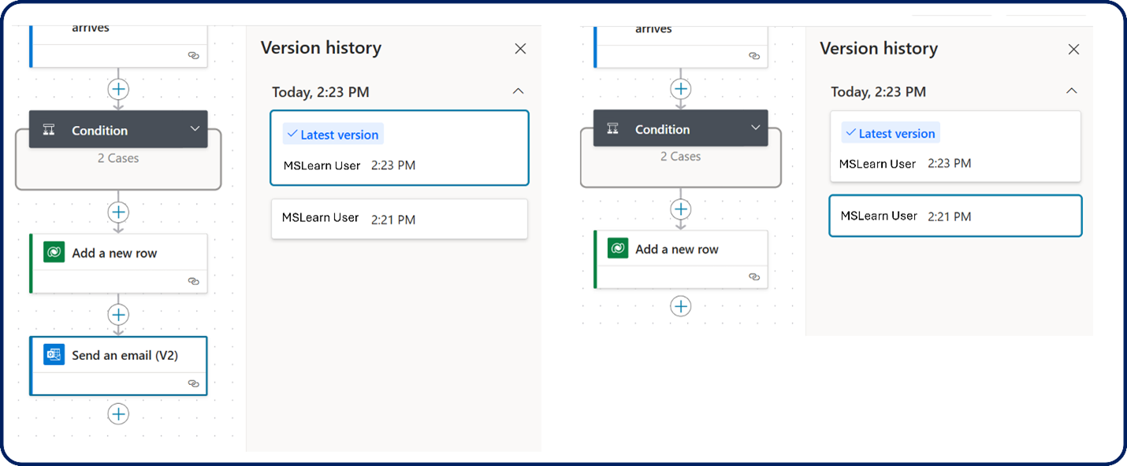Collapse Today, 2:23 PM group in left Version history
Screen dimensions: 1127x466
tap(518, 91)
